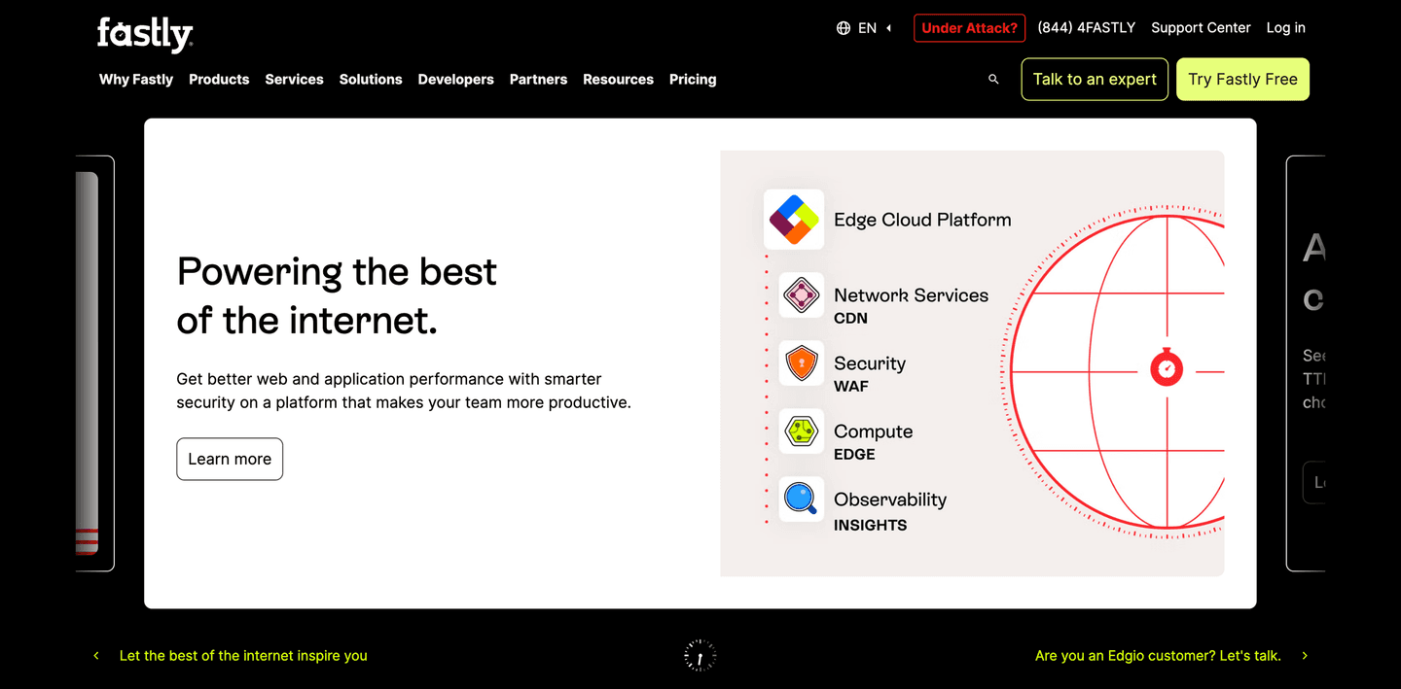Viewport: 1401px width, 689px height.
Task: Select the partially visible left slide card
Action: pos(95,363)
